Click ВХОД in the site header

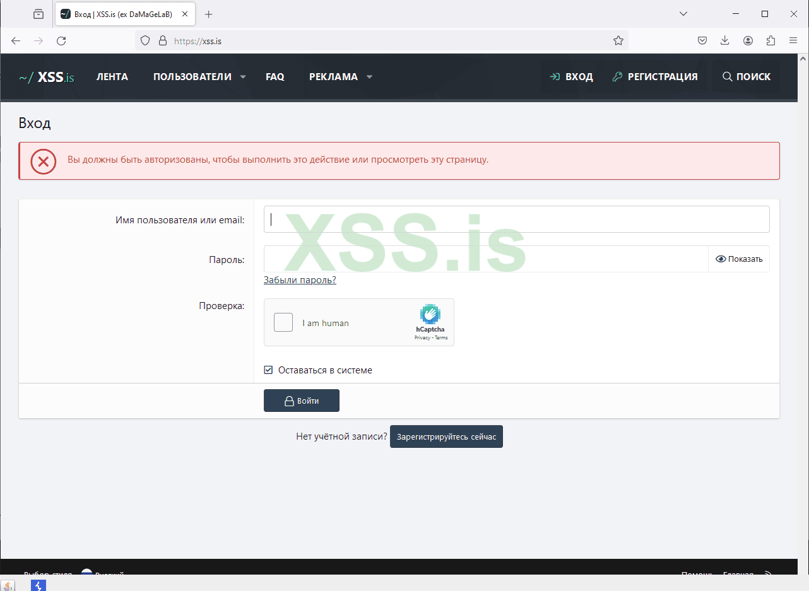tap(571, 77)
